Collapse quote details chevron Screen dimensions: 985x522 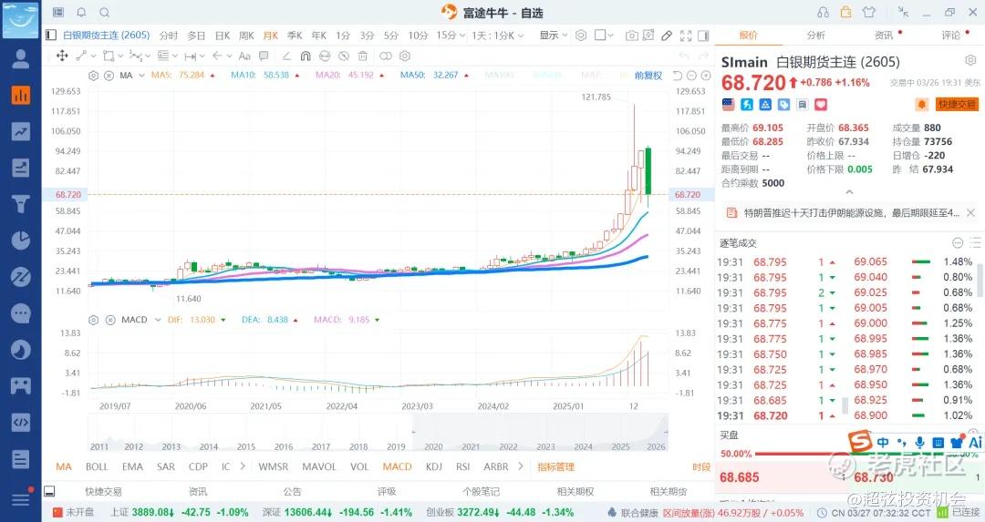849,192
